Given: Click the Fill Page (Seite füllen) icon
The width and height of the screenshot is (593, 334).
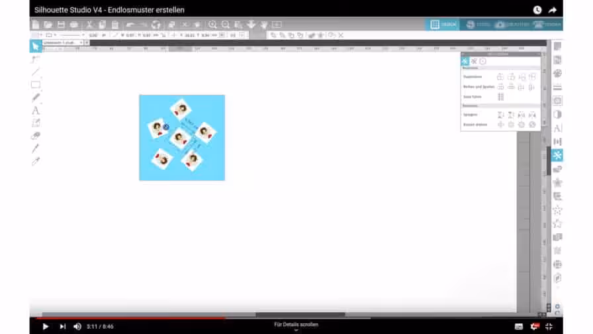Looking at the screenshot, I should click(501, 97).
